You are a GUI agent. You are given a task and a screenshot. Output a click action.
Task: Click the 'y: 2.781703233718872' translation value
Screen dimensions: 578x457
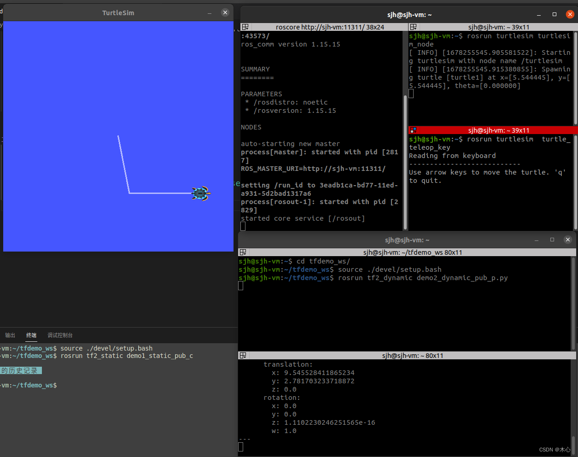click(x=313, y=381)
